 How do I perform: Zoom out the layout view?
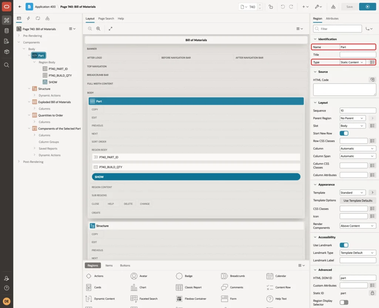click(90, 29)
